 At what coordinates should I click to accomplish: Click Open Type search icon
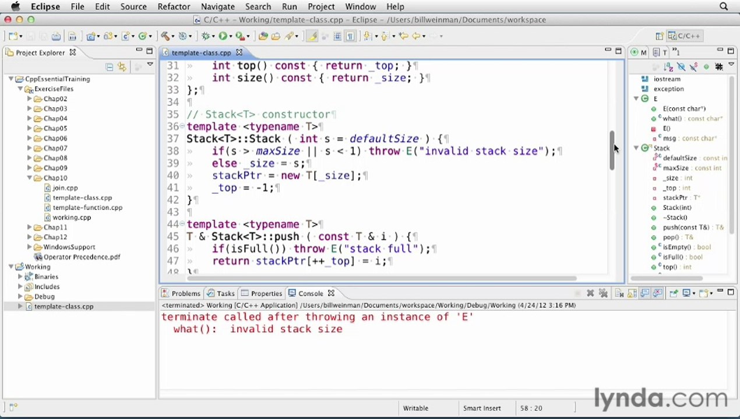[x=263, y=36]
